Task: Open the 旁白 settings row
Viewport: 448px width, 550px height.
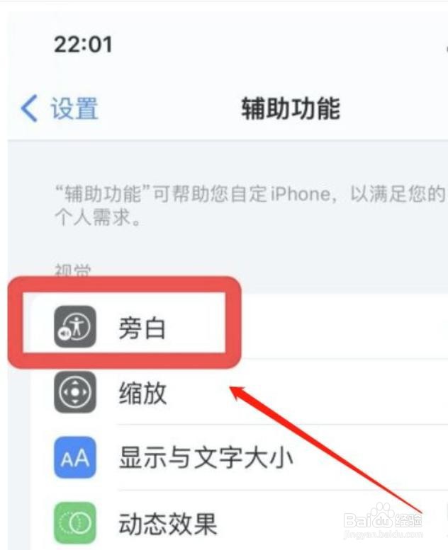Action: (x=239, y=326)
